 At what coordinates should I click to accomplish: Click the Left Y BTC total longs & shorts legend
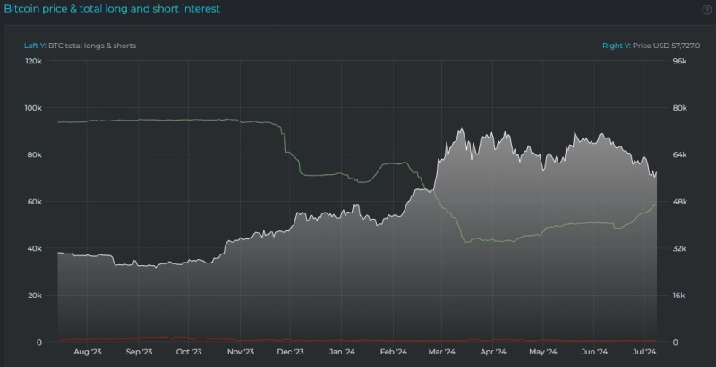tap(80, 45)
